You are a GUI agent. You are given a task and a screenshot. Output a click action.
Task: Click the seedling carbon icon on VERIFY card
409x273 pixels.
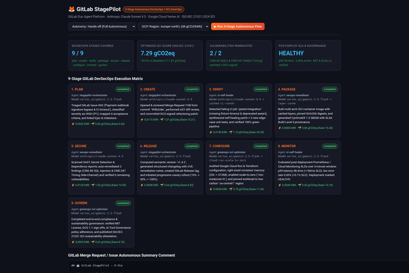tap(230, 132)
